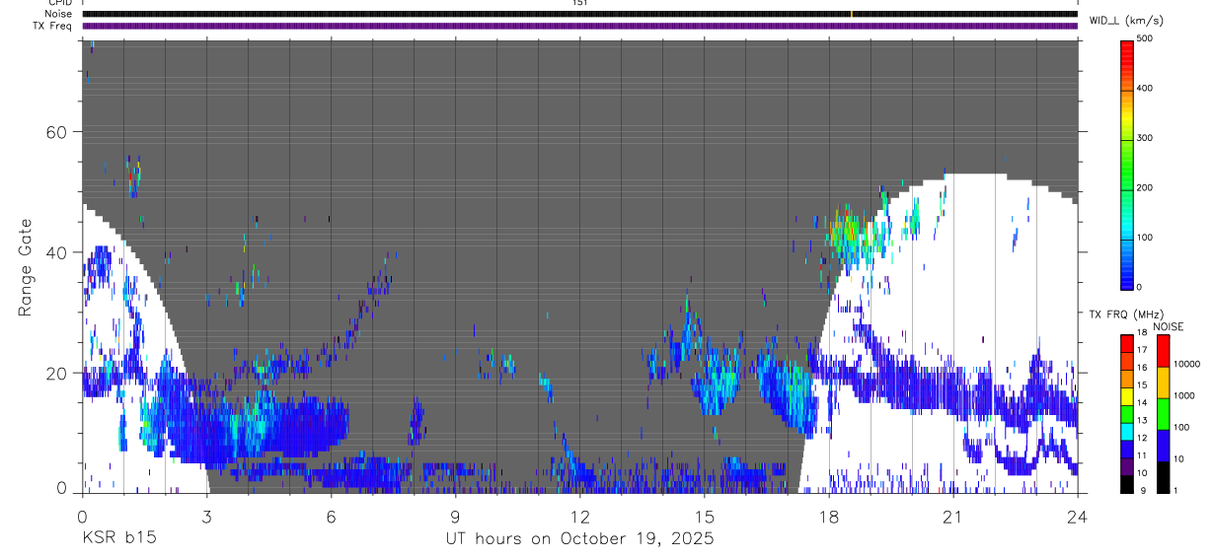Click the '12' tick on the UT hours axis

(x=579, y=515)
